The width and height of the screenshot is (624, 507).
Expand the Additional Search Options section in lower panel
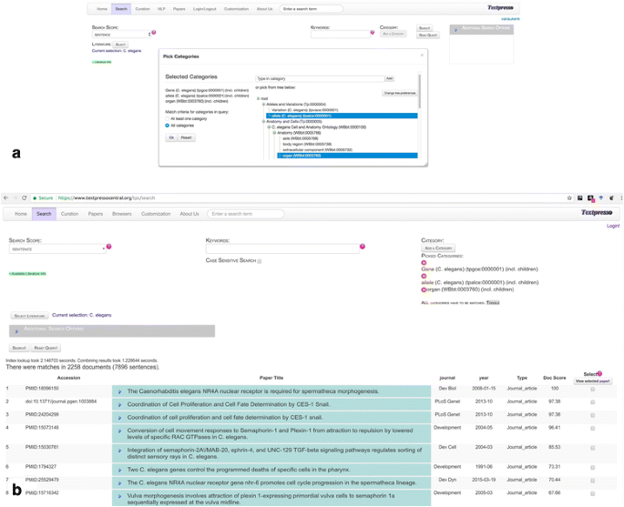coord(17,331)
